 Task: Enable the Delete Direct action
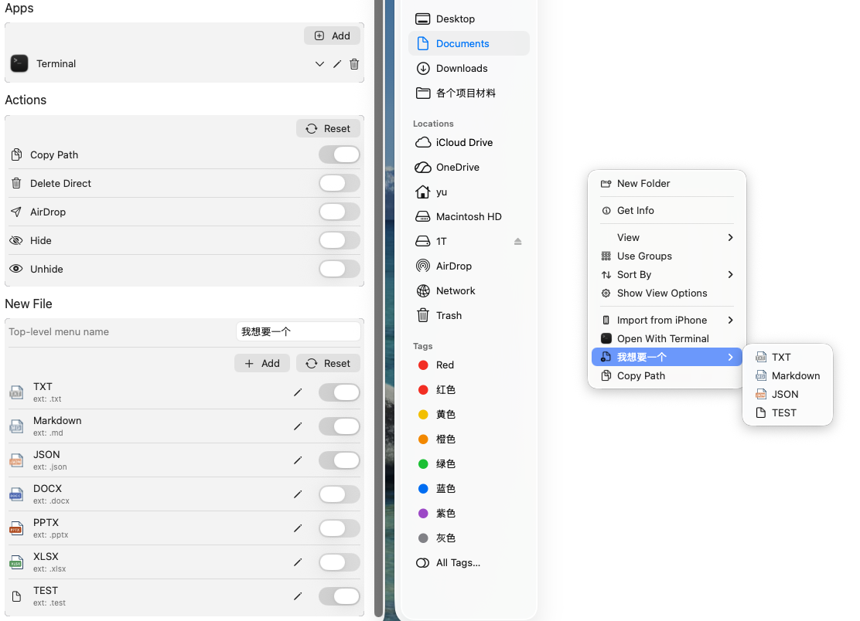tap(339, 184)
